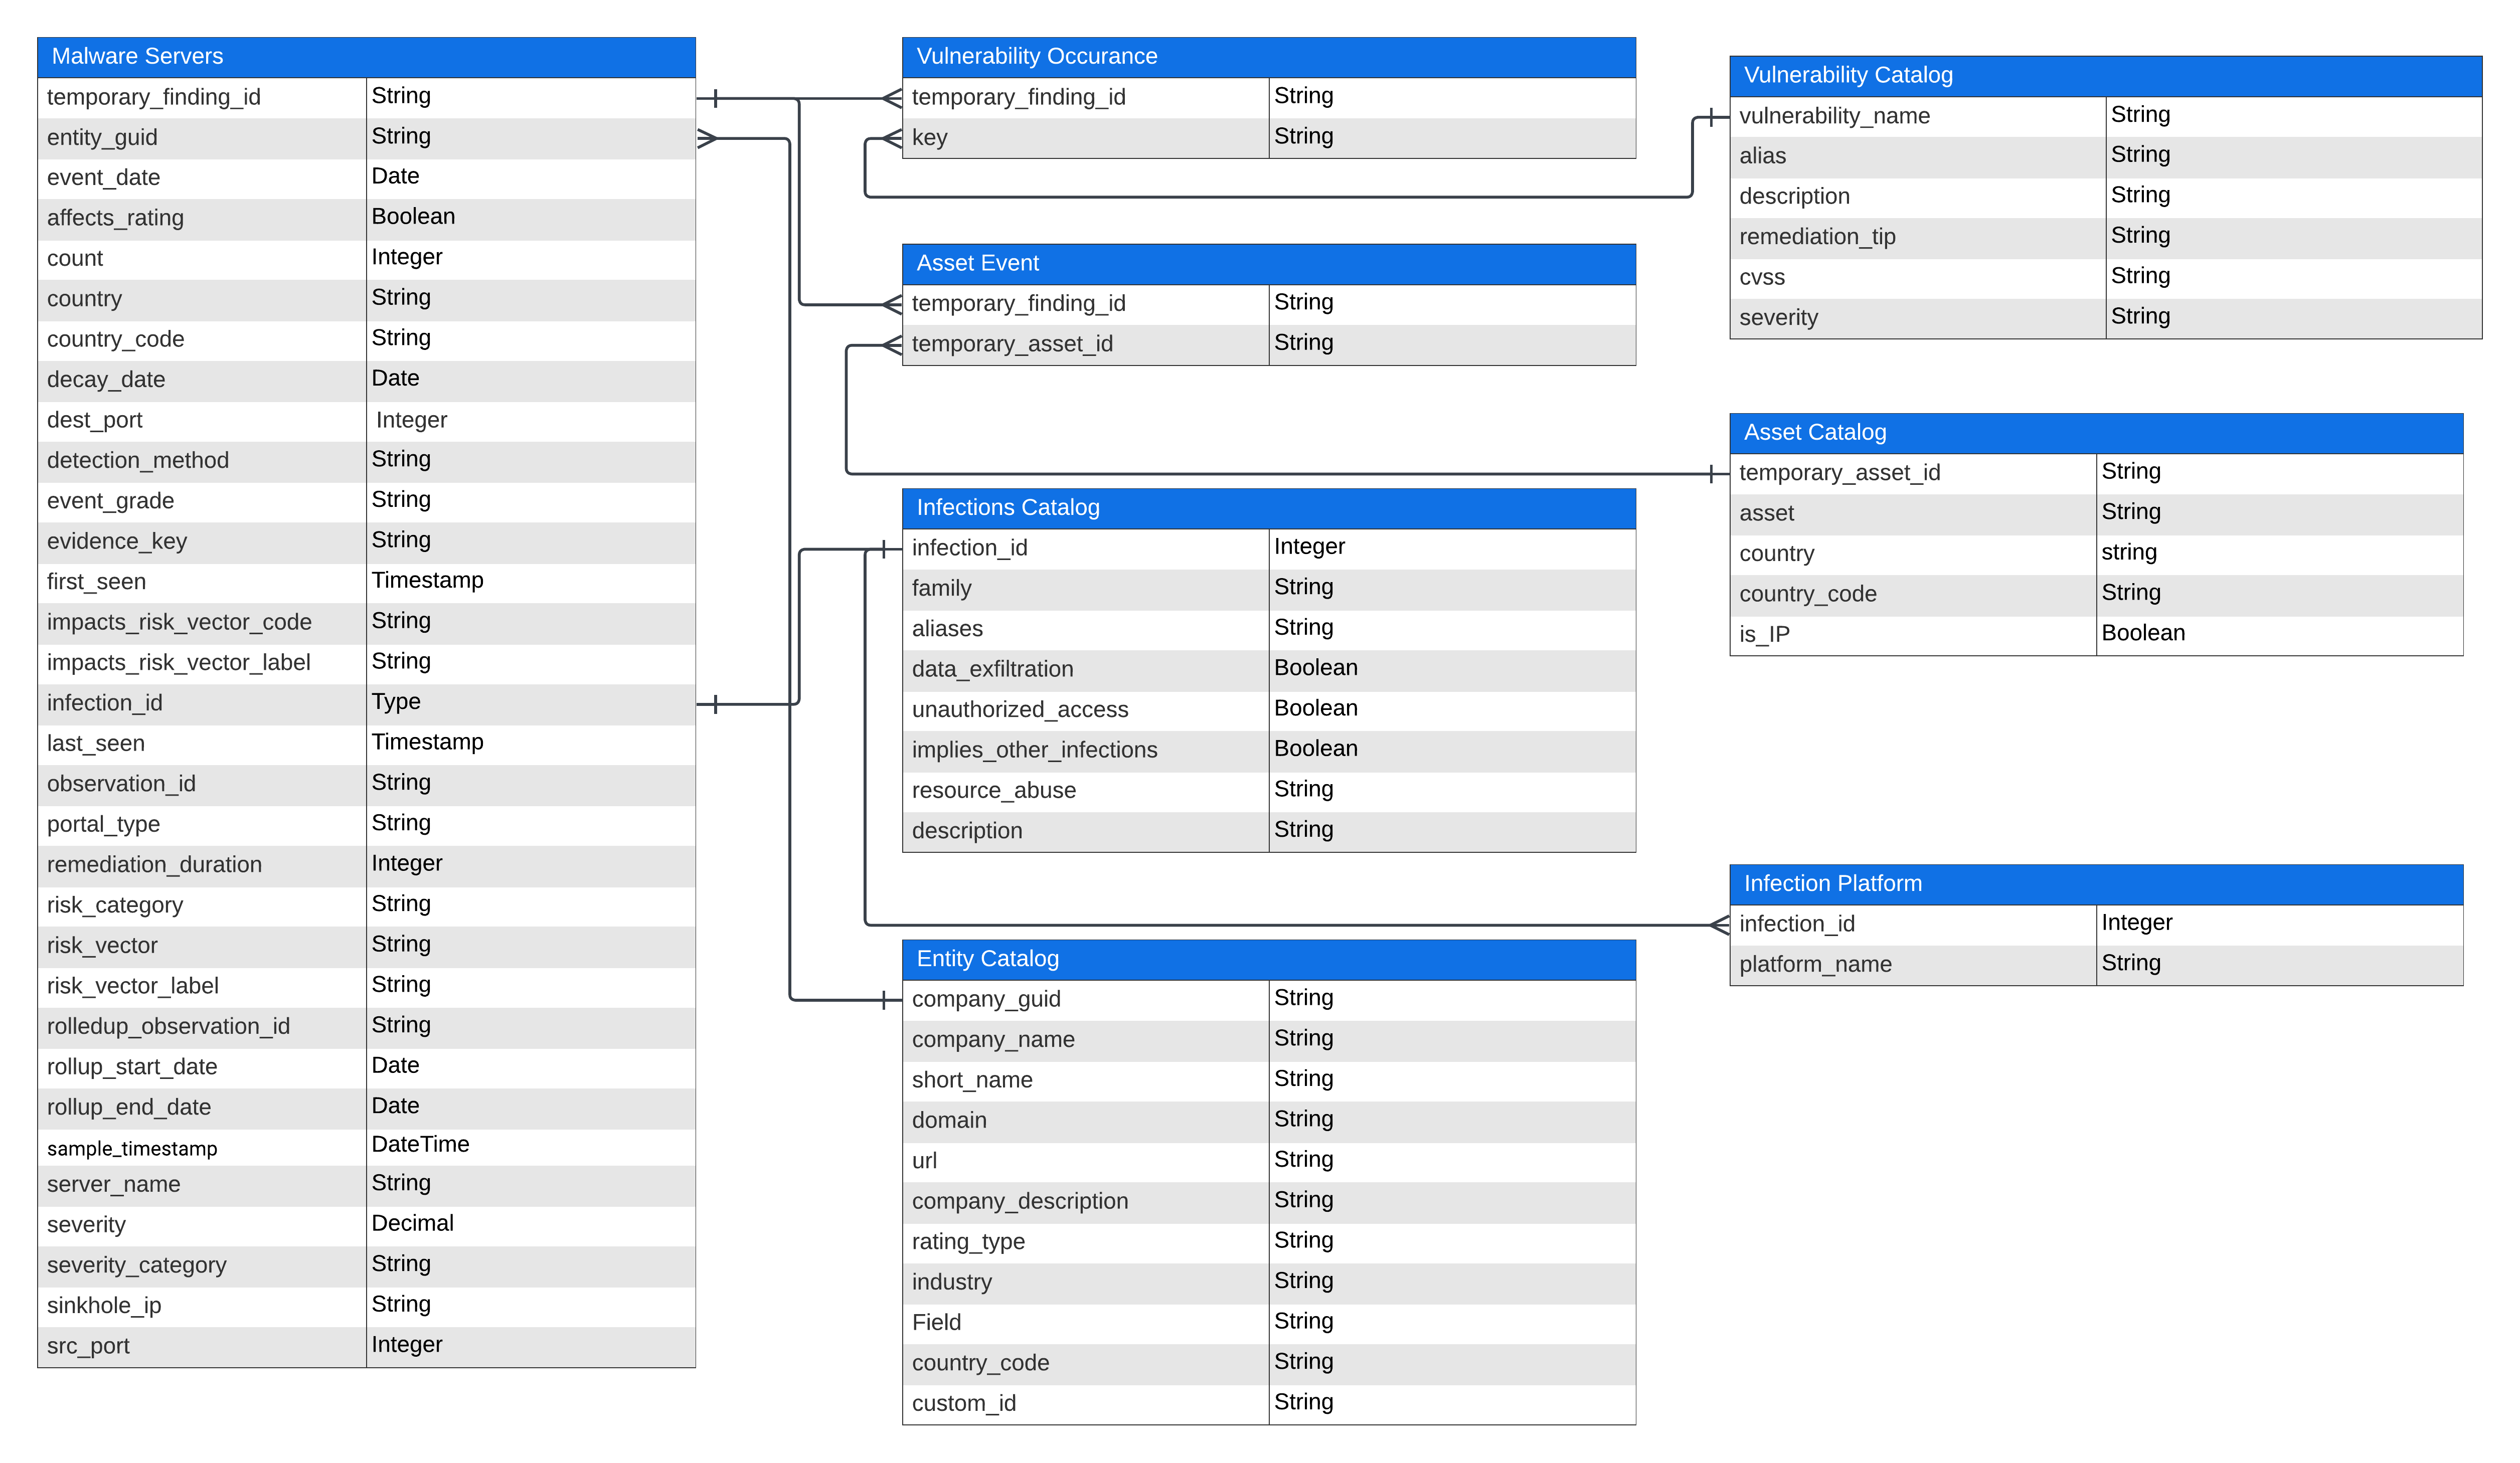Click data_exfiltration field in Infections Catalog
2520x1463 pixels.
point(992,669)
